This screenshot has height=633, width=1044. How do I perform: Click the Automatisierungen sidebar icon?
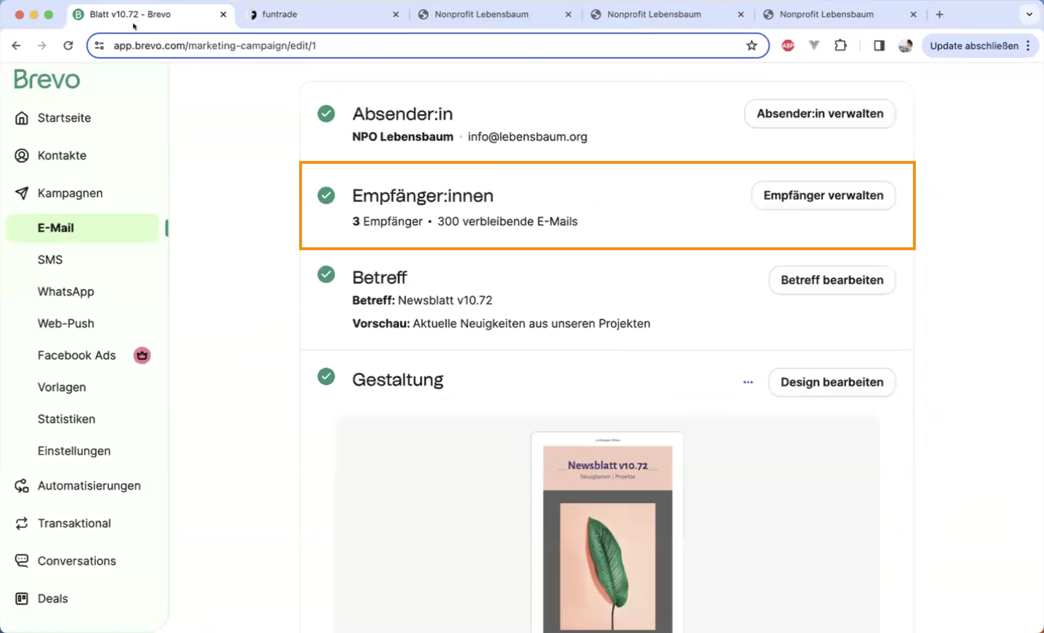click(x=22, y=486)
